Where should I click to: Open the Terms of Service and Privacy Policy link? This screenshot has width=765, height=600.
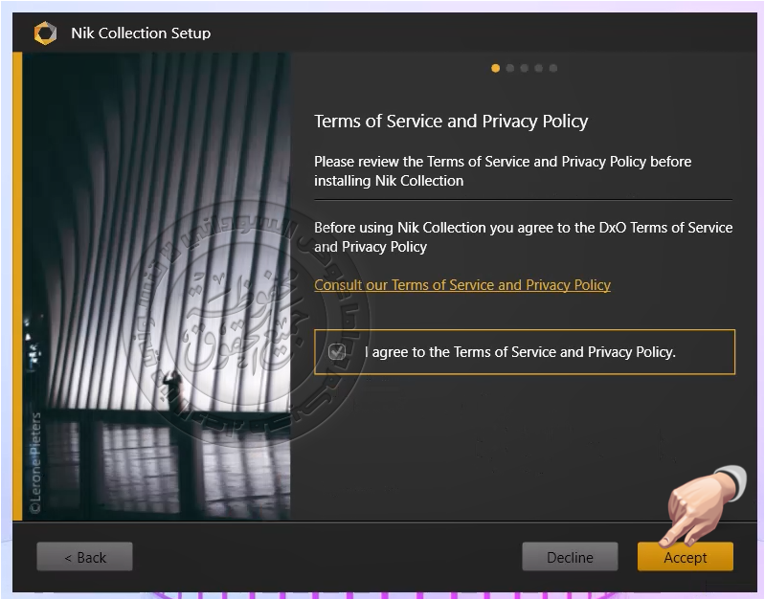pyautogui.click(x=462, y=285)
